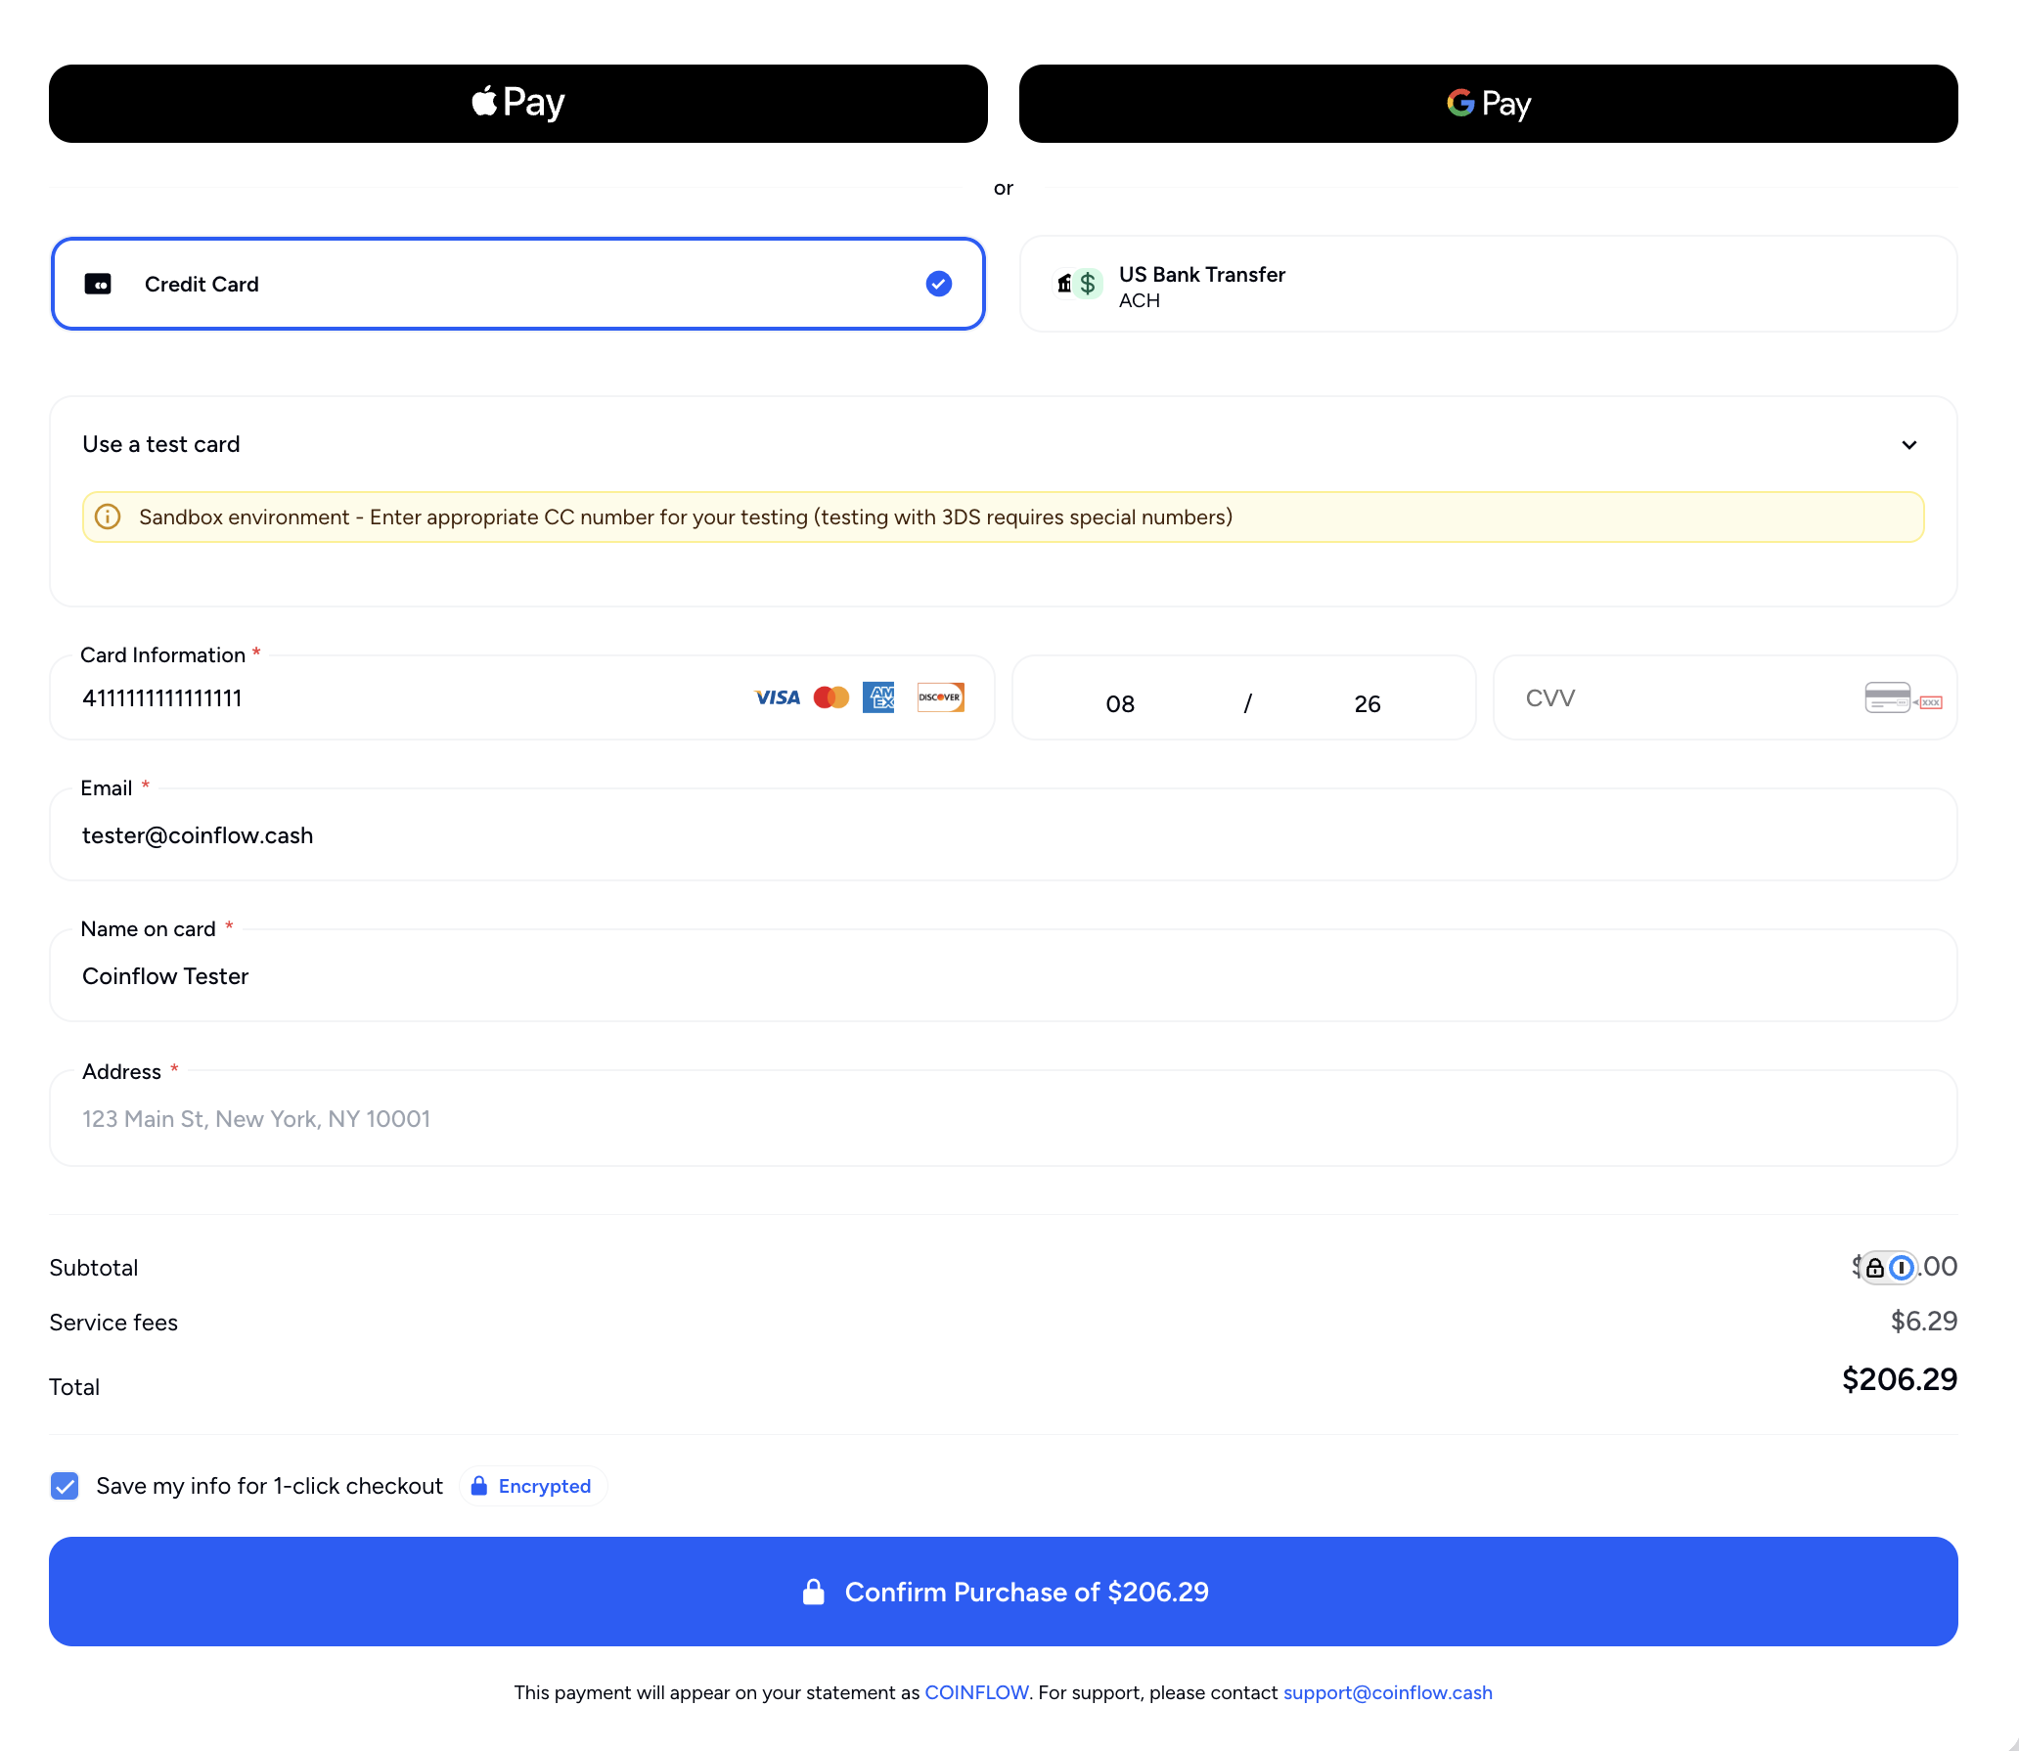Click the info icon in sandbox warning
Screen dimensions: 2019x1751
coord(108,516)
